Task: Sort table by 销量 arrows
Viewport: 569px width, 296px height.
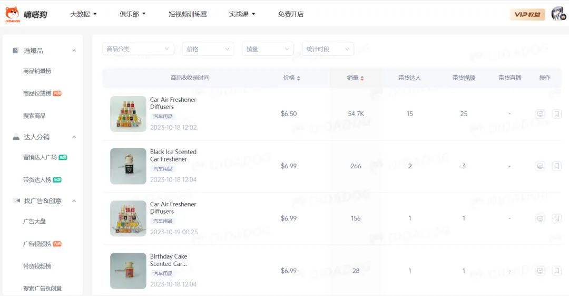Action: pyautogui.click(x=362, y=78)
